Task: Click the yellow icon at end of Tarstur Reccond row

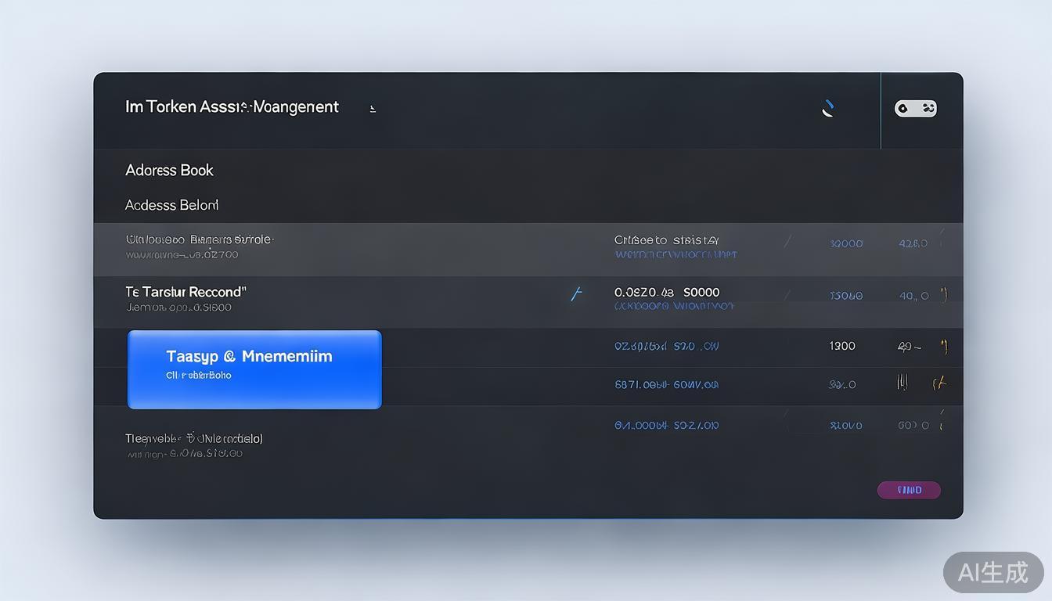Action: tap(944, 295)
